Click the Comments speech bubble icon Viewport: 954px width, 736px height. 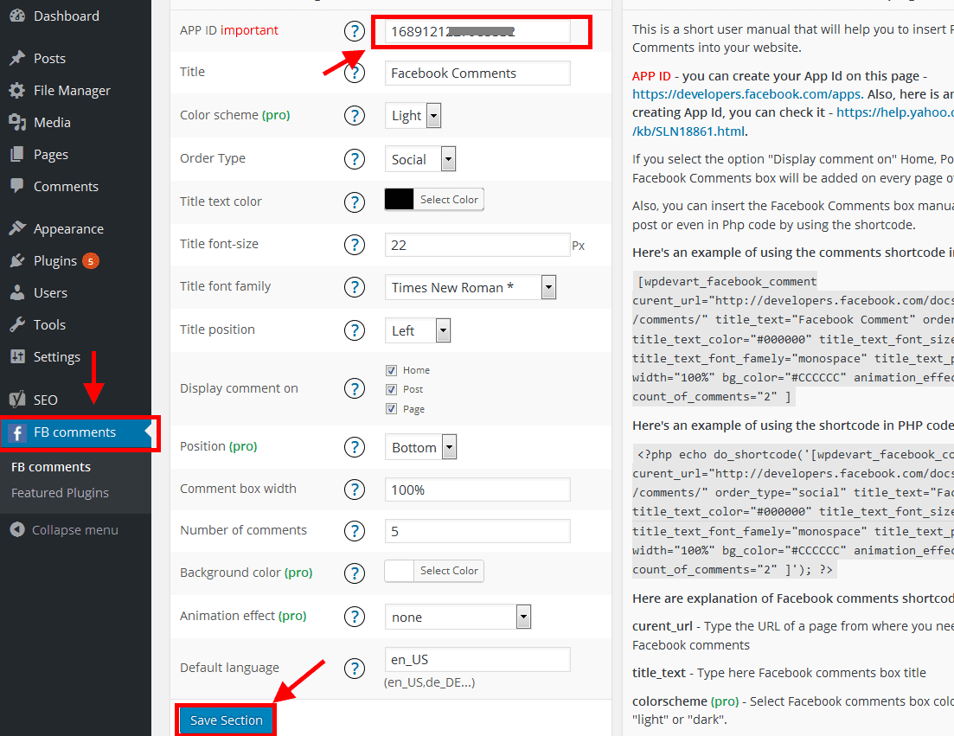coord(17,186)
